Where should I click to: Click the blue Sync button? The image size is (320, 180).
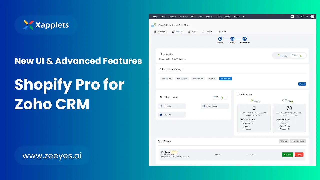[x=302, y=84]
